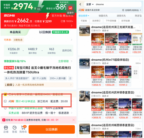
Task: Switch to the 单品购买 tab
Action: [x=15, y=32]
